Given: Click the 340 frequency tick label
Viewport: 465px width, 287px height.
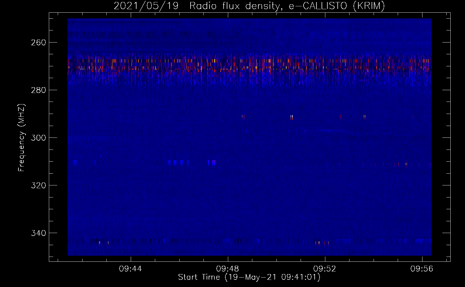Looking at the screenshot, I should coord(38,233).
